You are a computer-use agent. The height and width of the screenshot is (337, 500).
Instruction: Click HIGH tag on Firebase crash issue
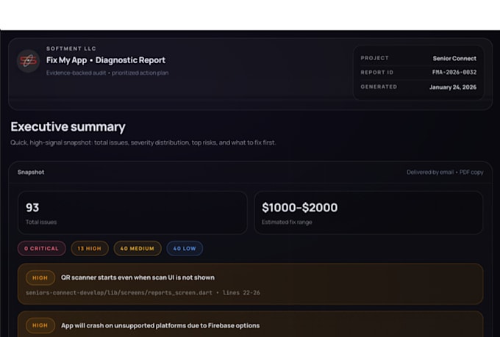pos(40,325)
